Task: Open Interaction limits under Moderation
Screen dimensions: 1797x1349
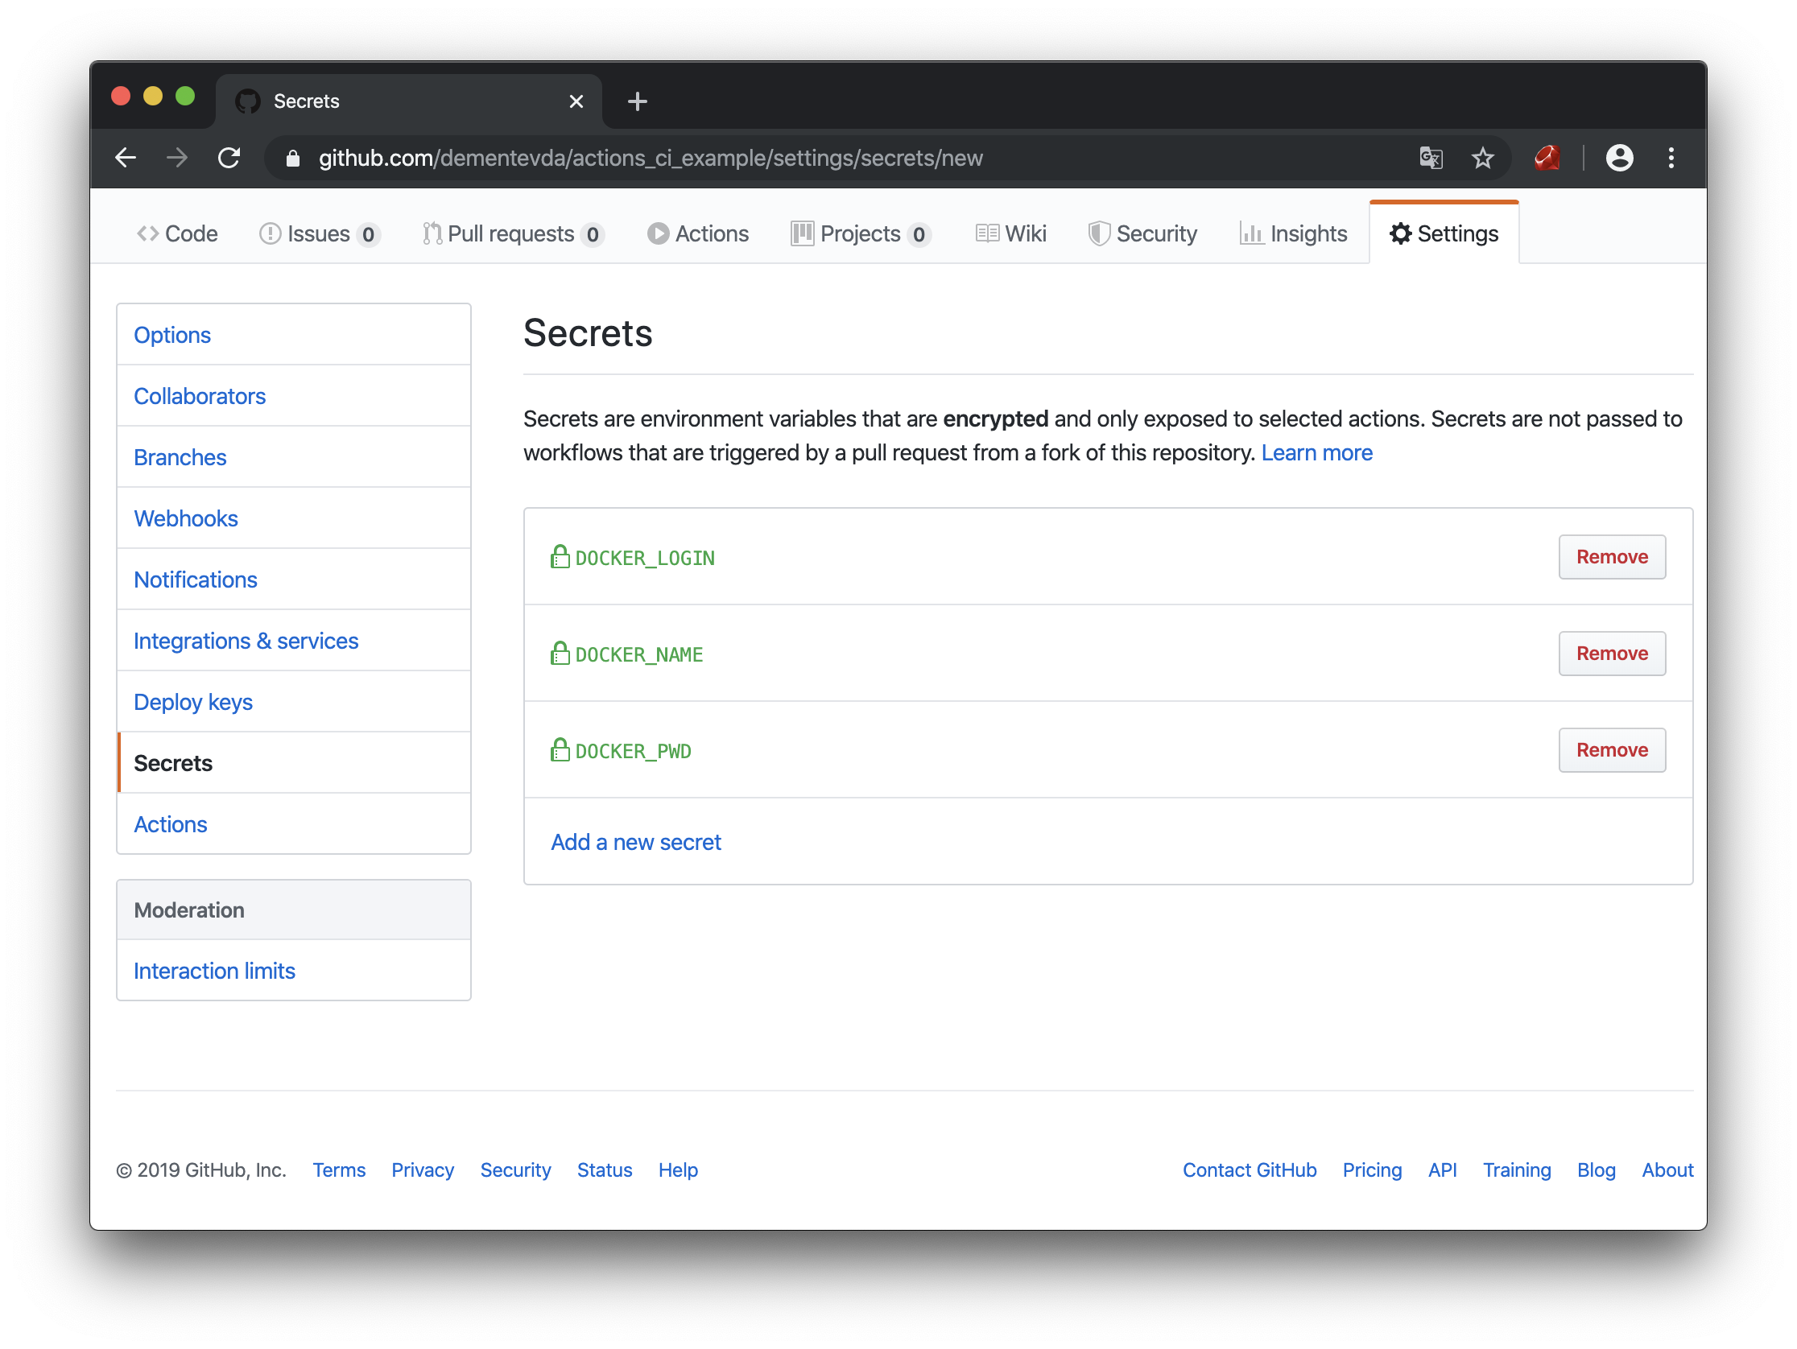Action: point(216,969)
